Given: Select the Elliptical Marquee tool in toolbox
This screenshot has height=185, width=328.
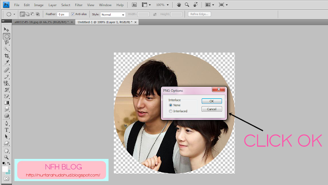Looking at the screenshot, I should [7, 36].
